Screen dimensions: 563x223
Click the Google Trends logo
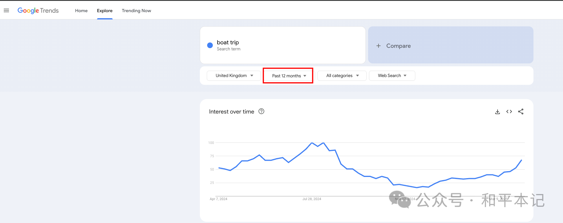pos(38,11)
